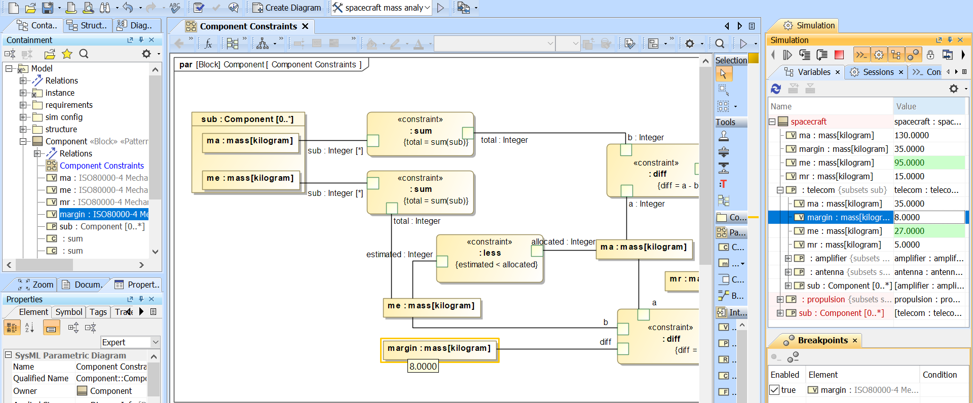Select Component Constraints in containment tree

point(101,166)
